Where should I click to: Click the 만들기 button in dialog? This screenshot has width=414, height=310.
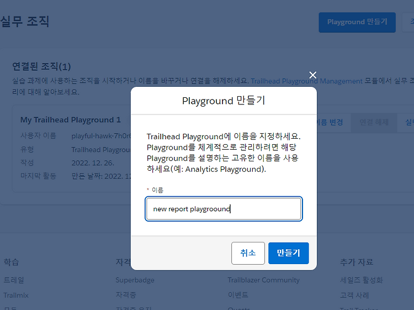288,253
